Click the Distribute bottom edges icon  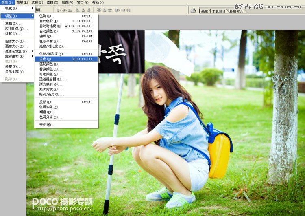click(110, 10)
